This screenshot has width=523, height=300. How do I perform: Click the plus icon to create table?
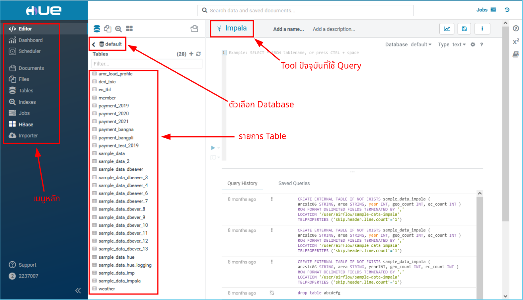tap(191, 54)
